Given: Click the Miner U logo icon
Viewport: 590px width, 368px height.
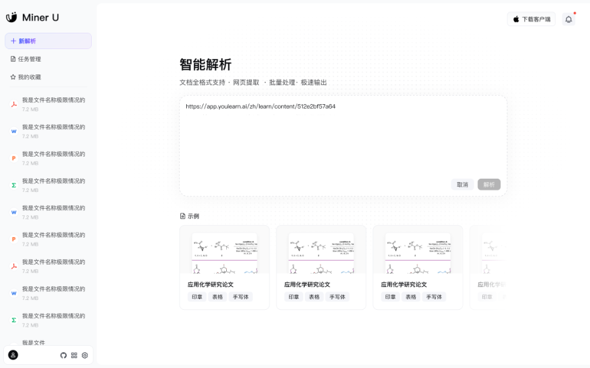Looking at the screenshot, I should pos(12,17).
